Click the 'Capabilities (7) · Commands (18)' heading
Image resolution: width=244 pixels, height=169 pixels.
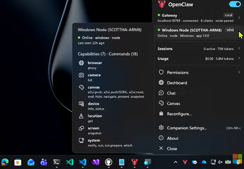(108, 54)
